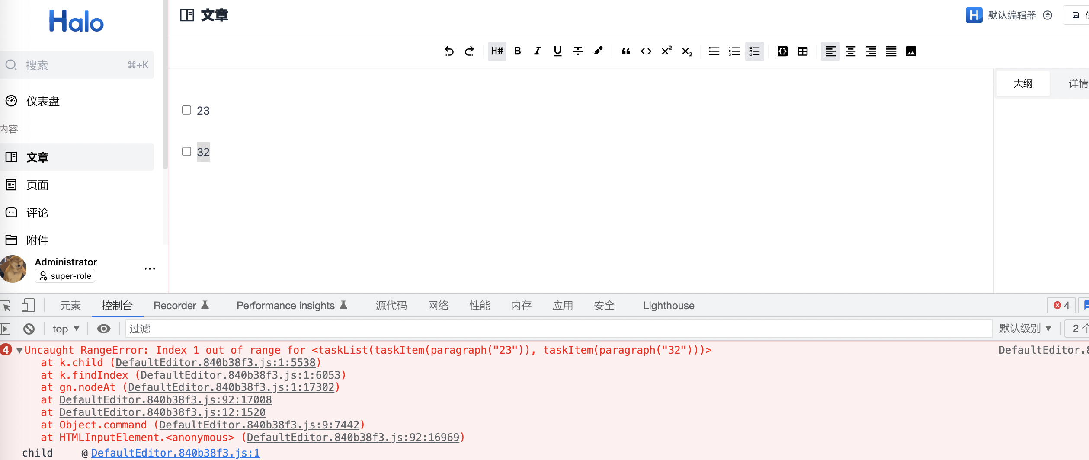Clear the console
This screenshot has width=1089, height=460.
(x=29, y=329)
